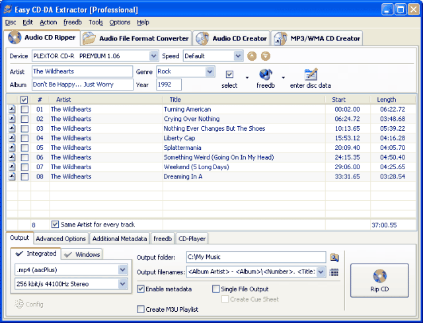The width and height of the screenshot is (423, 323).
Task: Open the Speed dropdown
Action: [238, 56]
